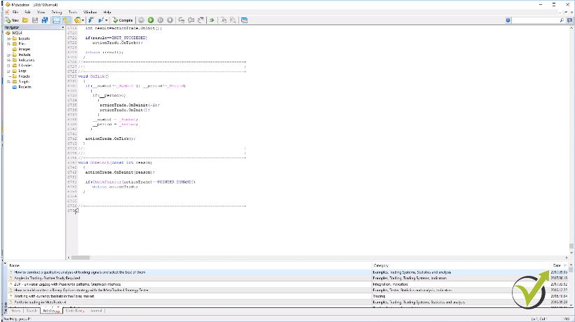The width and height of the screenshot is (575, 322).
Task: Expand the Experts folder in Navigator
Action: click(x=8, y=38)
